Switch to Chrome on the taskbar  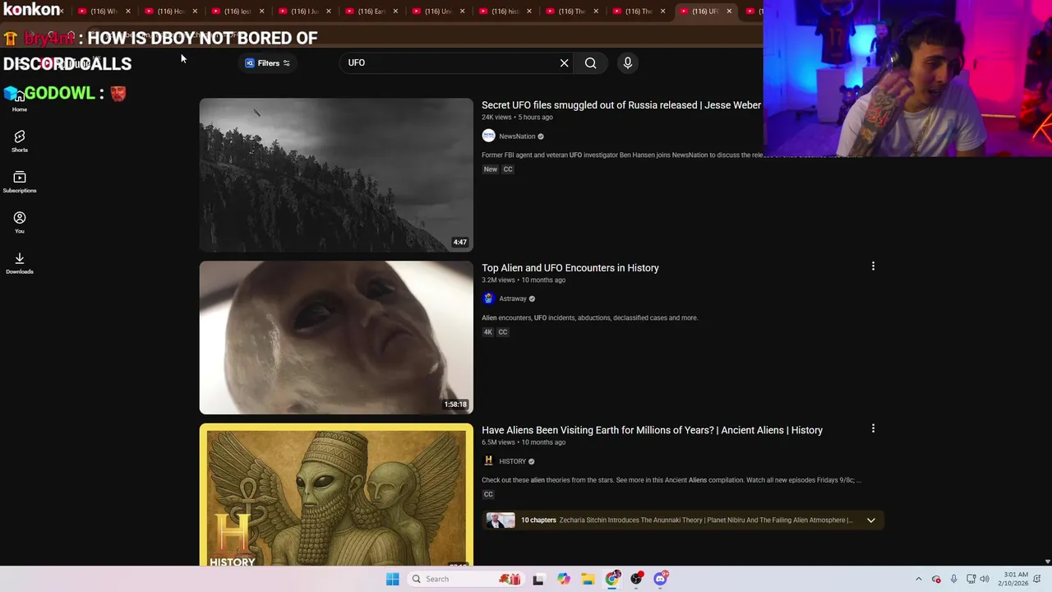coord(612,579)
